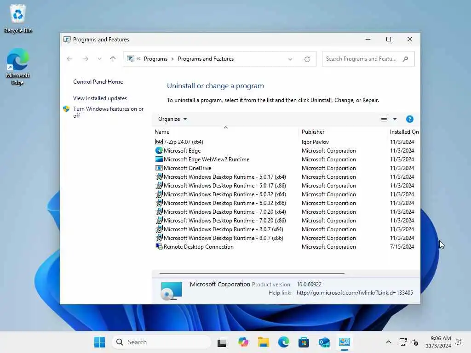The width and height of the screenshot is (471, 353).
Task: Open the network status tray icon
Action: tap(403, 342)
